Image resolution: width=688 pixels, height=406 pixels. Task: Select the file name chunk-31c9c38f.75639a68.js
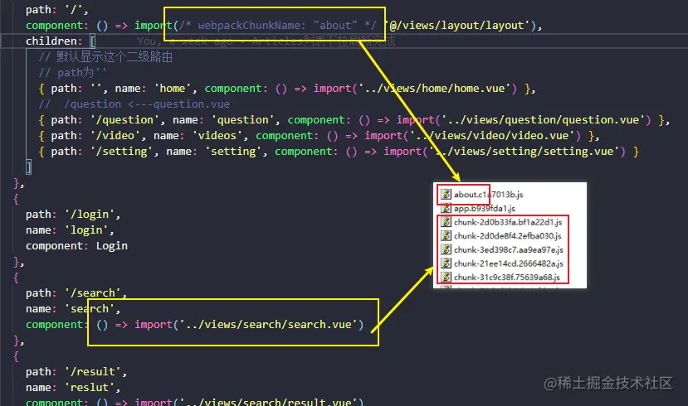pos(507,278)
